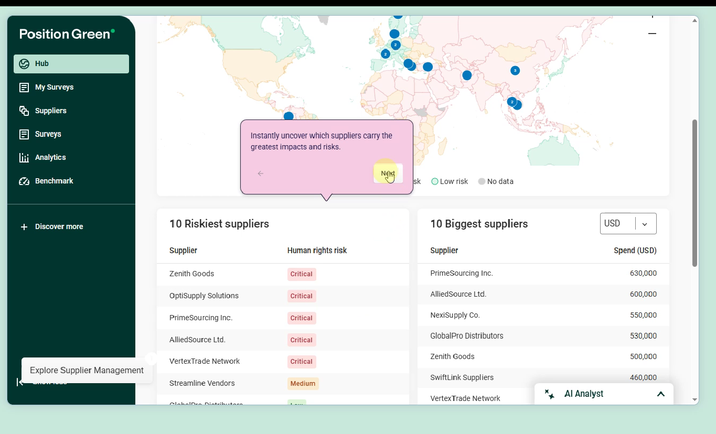The height and width of the screenshot is (434, 716).
Task: Click the 500,000 spend value
Action: [643, 356]
